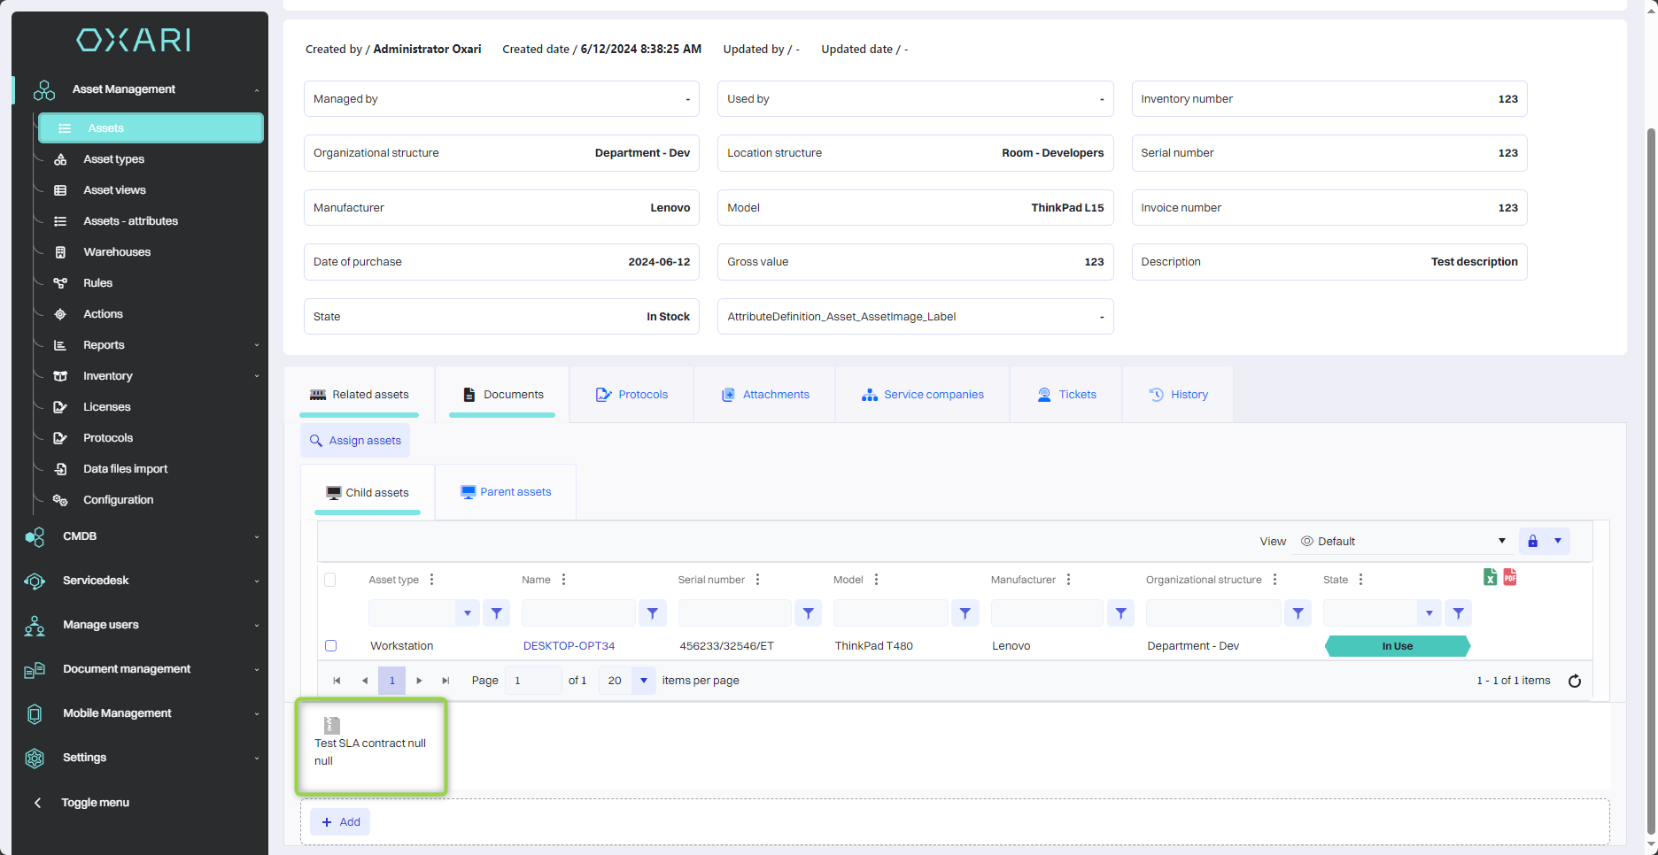Export the child assets grid to Excel
Viewport: 1658px width, 855px height.
1490,577
